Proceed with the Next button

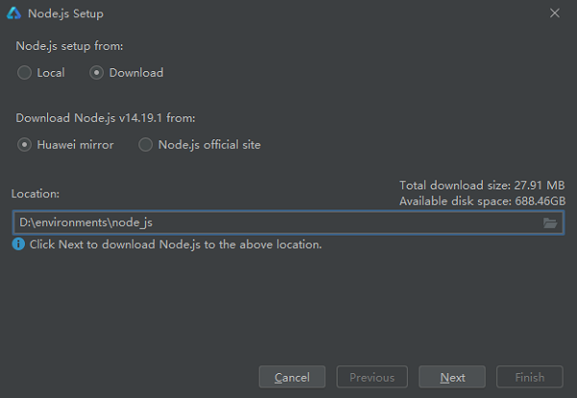[453, 377]
